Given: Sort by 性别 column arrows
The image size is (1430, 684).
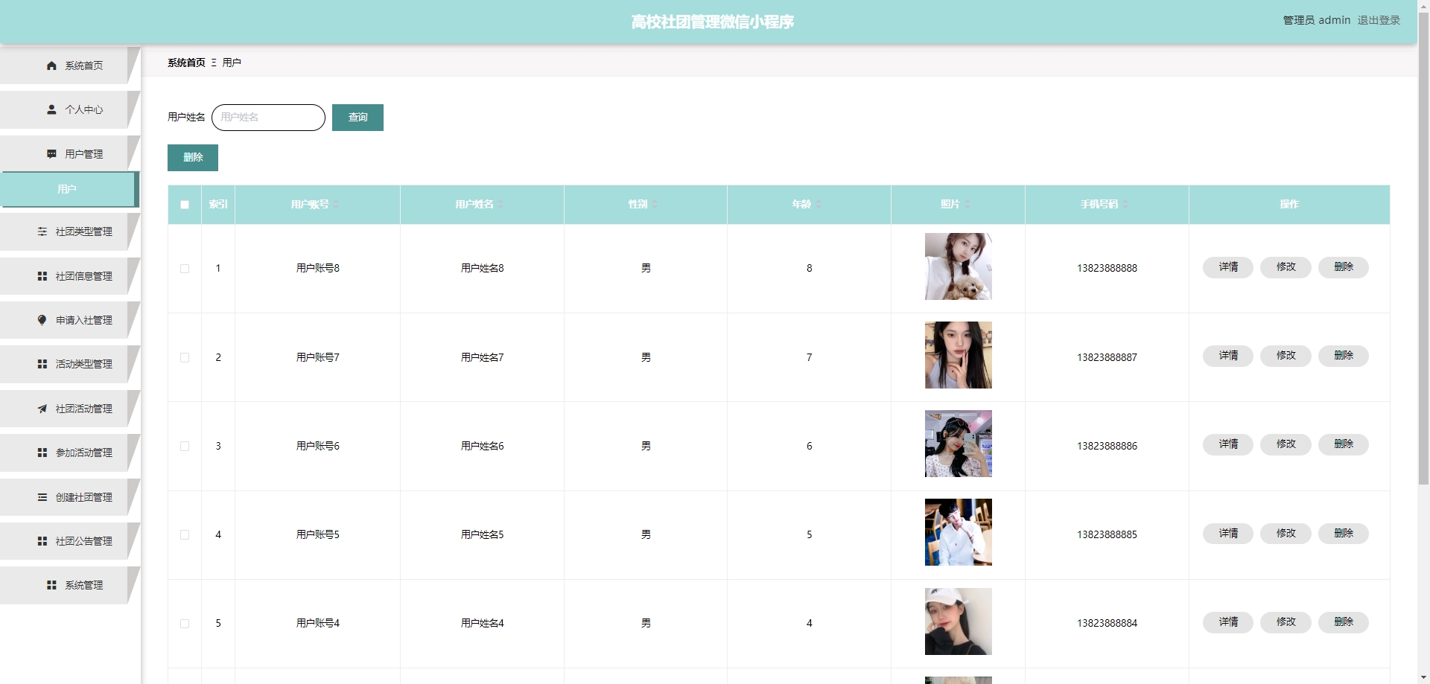Looking at the screenshot, I should point(655,204).
